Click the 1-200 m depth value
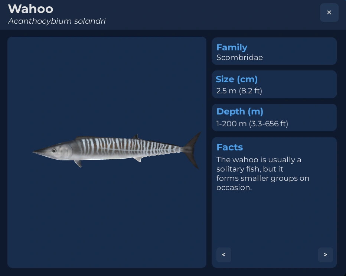The height and width of the screenshot is (276, 346). pyautogui.click(x=252, y=124)
